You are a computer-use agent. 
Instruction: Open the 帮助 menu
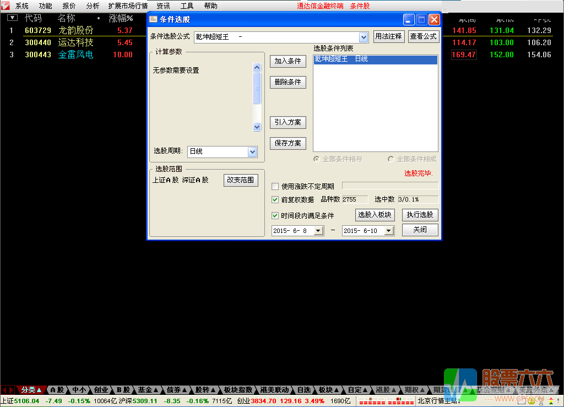coord(211,6)
